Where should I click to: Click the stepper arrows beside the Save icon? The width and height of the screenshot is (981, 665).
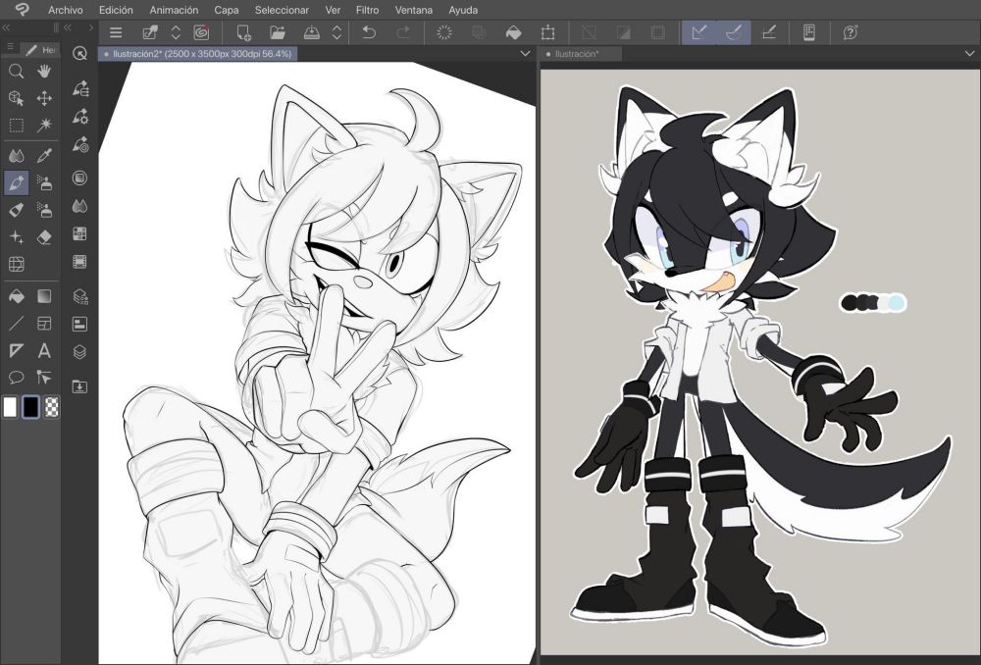[x=336, y=32]
